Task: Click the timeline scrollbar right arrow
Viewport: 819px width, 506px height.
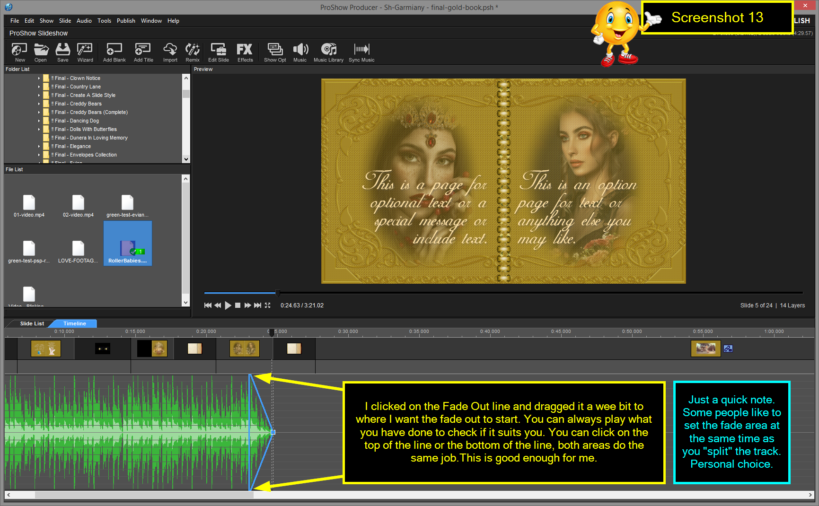Action: 810,495
